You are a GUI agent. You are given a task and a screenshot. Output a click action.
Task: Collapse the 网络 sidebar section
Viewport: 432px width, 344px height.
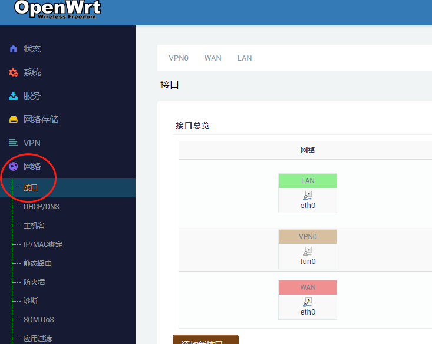pos(32,167)
